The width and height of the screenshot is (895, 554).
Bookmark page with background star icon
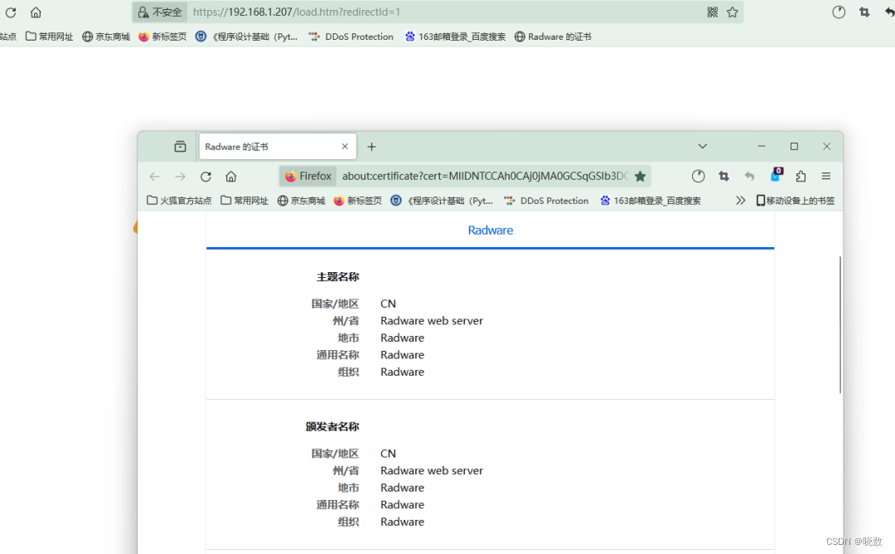tap(733, 12)
